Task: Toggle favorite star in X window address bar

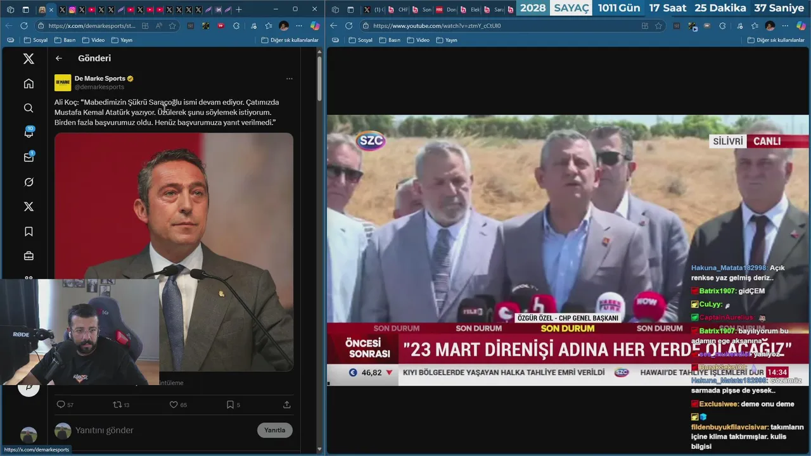Action: click(172, 26)
